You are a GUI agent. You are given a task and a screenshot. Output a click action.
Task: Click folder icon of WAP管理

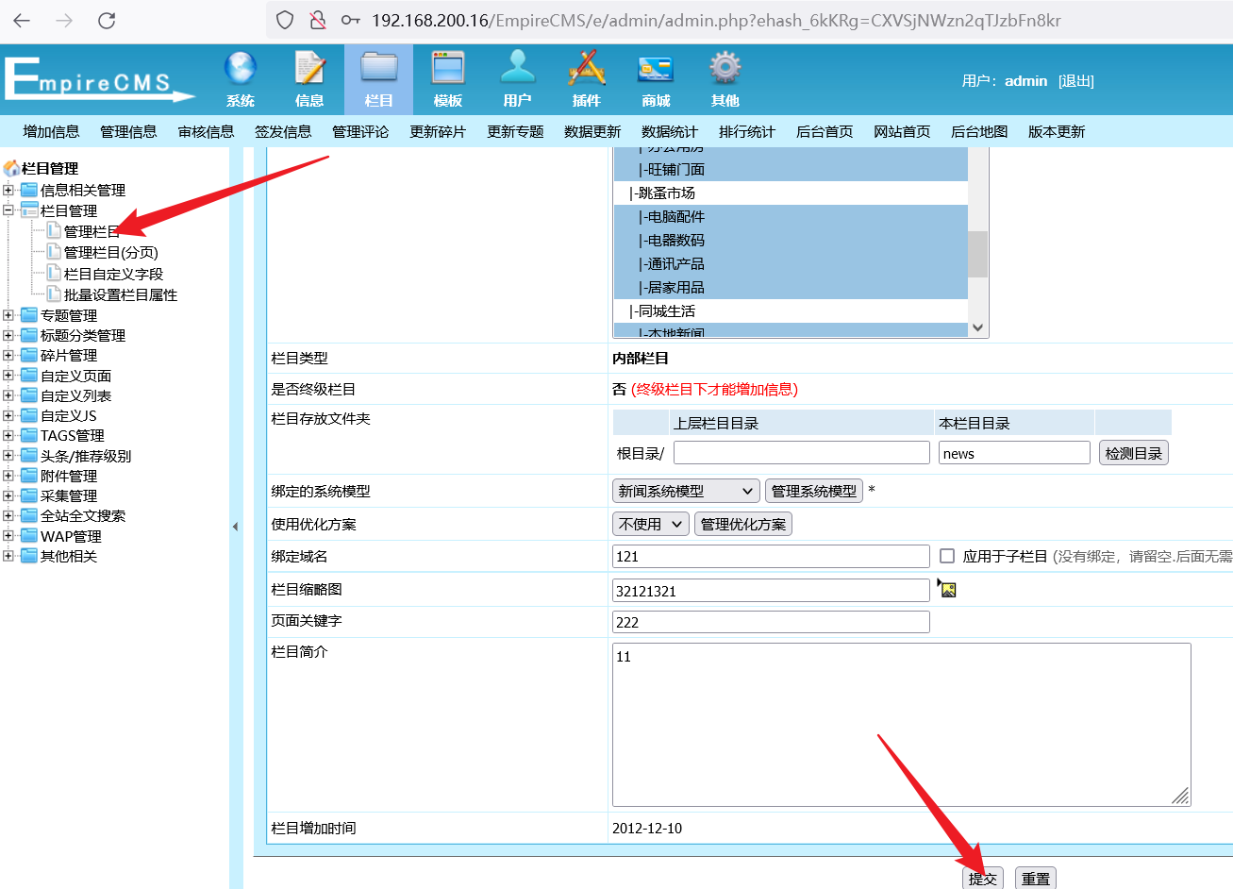pos(29,535)
